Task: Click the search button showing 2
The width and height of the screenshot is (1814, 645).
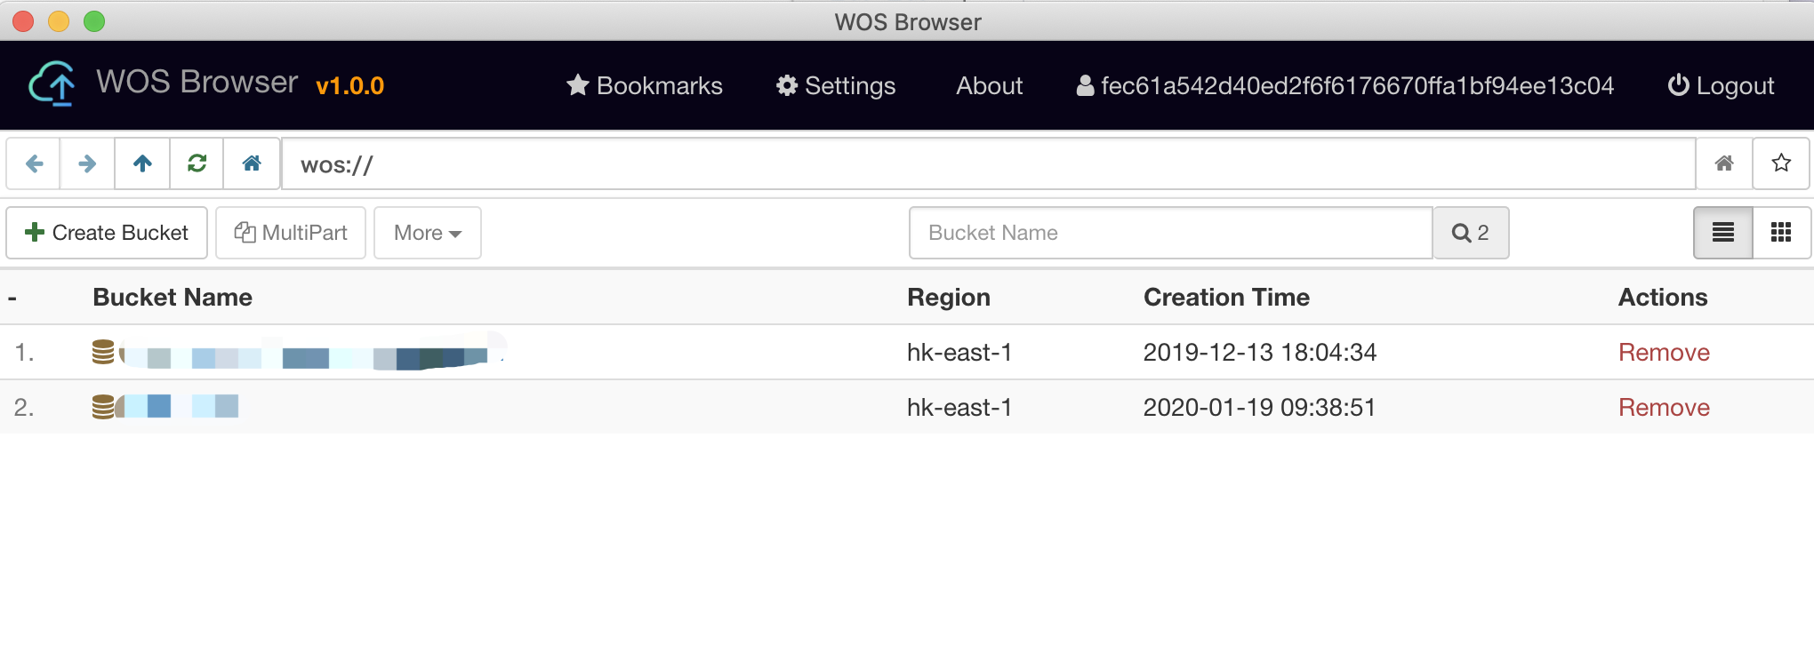Action: 1471,233
